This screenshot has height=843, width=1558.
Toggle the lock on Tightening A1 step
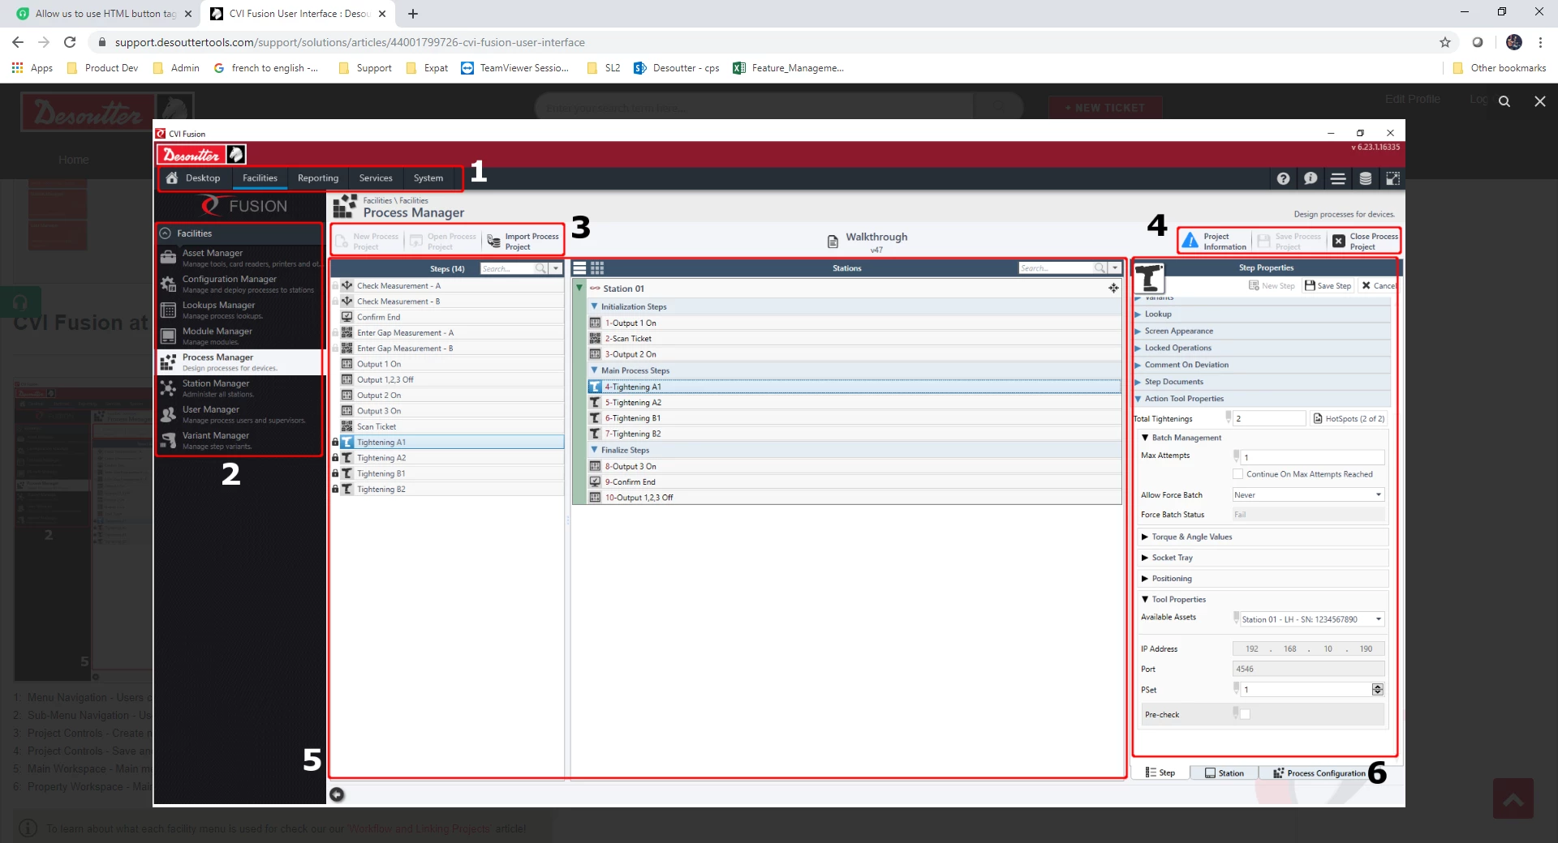(335, 443)
